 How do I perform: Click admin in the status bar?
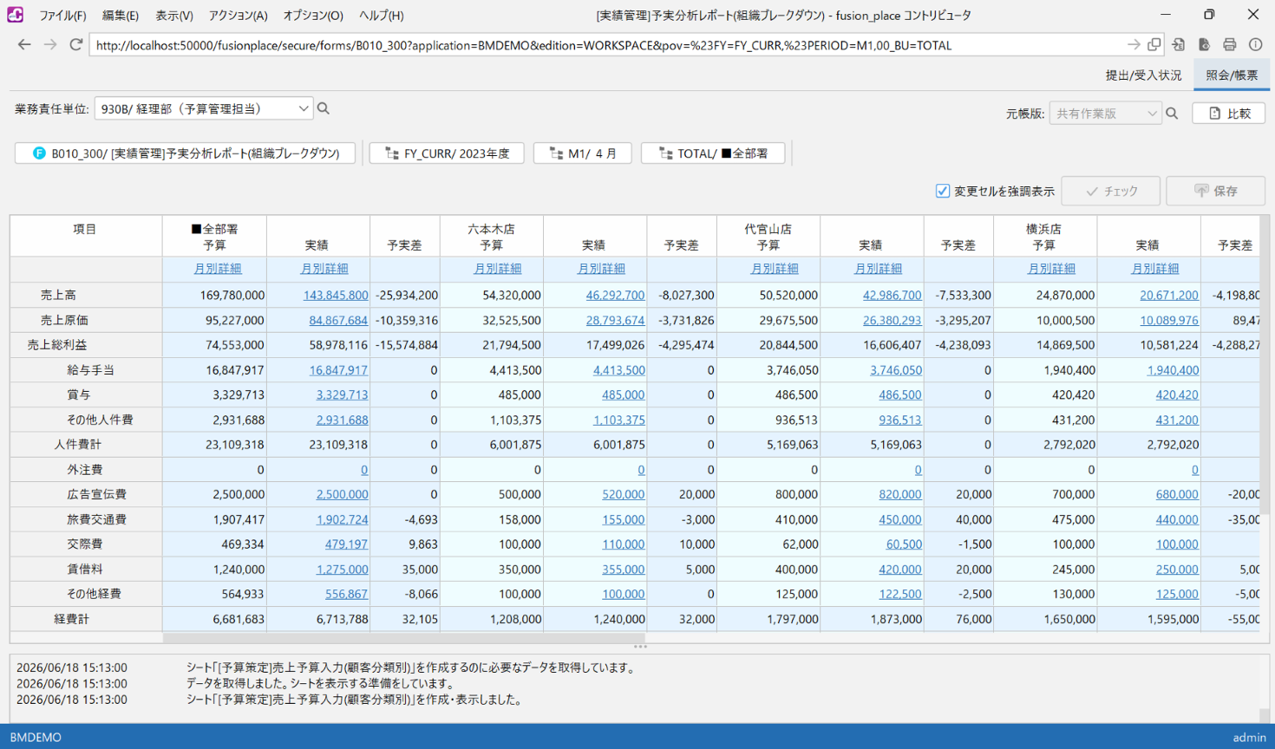pos(1249,737)
